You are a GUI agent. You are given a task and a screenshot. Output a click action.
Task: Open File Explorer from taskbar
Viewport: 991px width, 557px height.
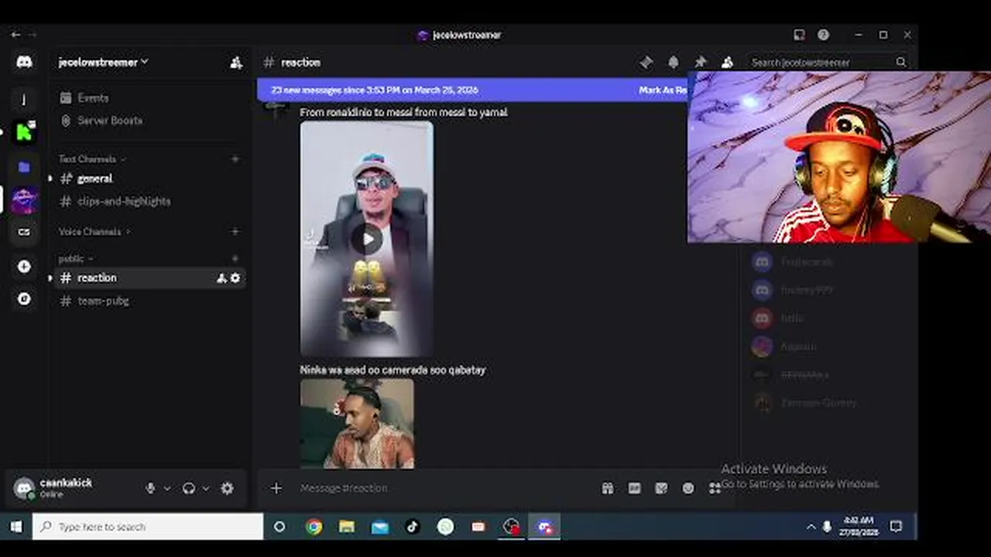346,527
